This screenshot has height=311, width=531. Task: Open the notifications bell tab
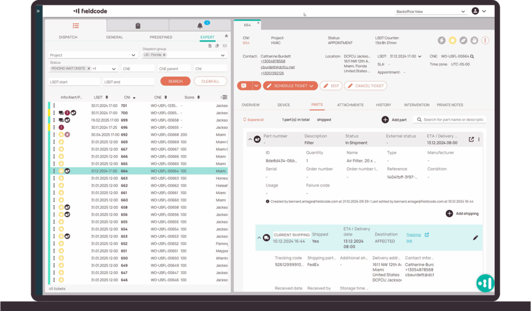tap(200, 25)
